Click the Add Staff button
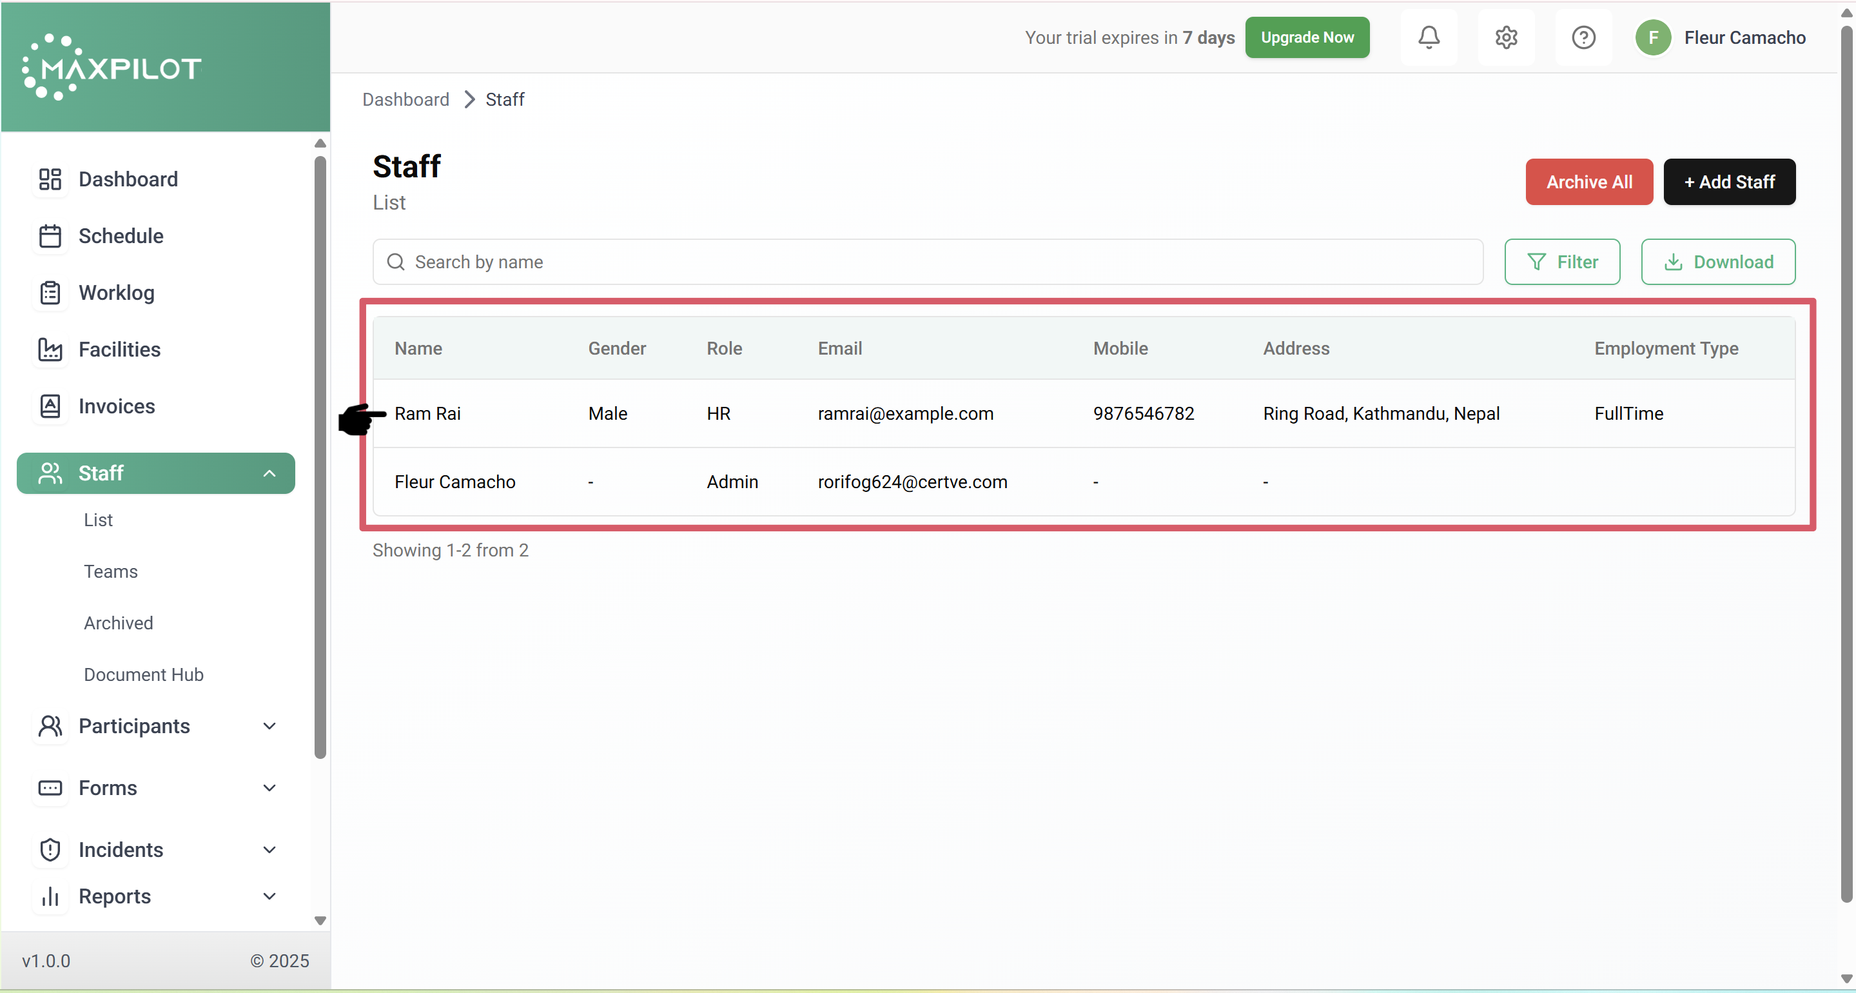Viewport: 1856px width, 993px height. 1728,182
